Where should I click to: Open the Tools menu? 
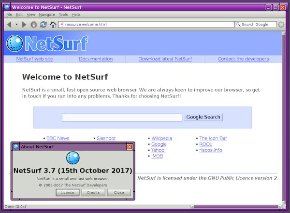click(x=63, y=15)
